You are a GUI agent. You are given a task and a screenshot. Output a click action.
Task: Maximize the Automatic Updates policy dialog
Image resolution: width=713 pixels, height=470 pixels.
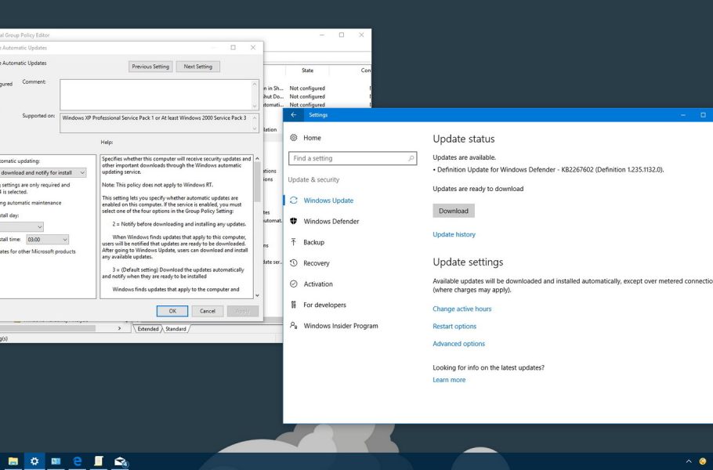(x=233, y=47)
